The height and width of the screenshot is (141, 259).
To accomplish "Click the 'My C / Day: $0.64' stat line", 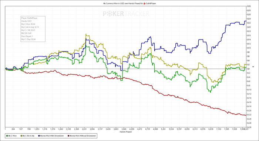I will [28, 39].
